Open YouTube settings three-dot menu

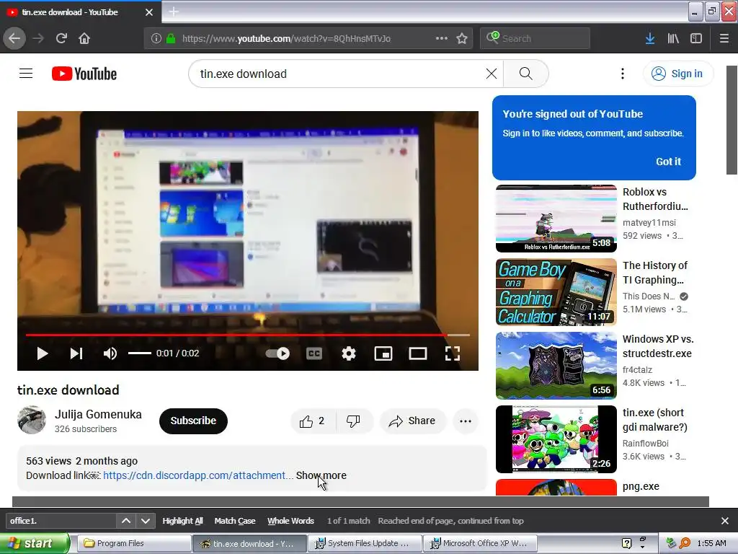(x=623, y=74)
